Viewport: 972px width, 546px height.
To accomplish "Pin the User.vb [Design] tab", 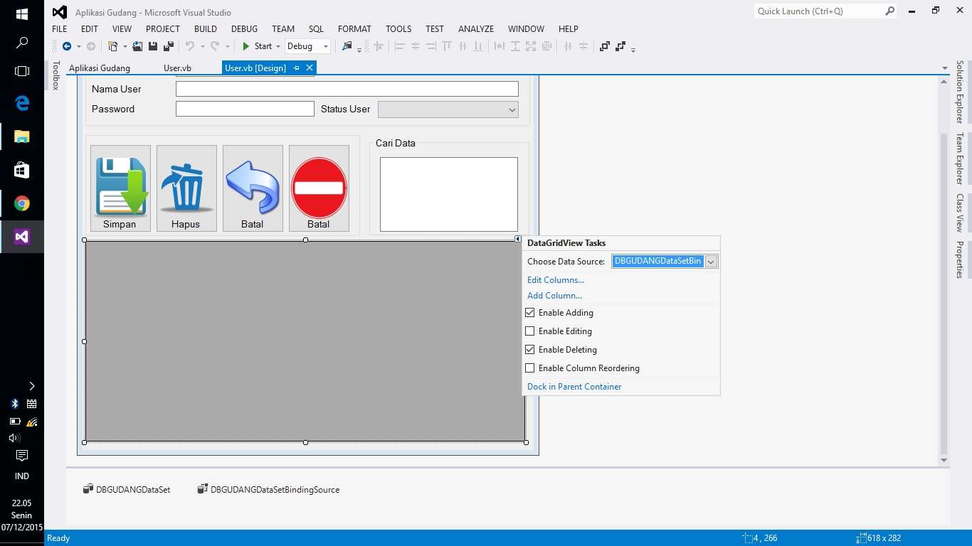I will point(297,68).
